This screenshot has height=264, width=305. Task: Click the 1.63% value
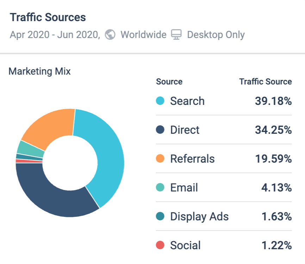(276, 216)
